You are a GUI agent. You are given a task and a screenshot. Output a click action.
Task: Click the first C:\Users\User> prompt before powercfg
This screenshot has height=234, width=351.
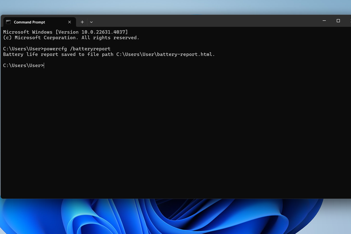tap(23, 49)
